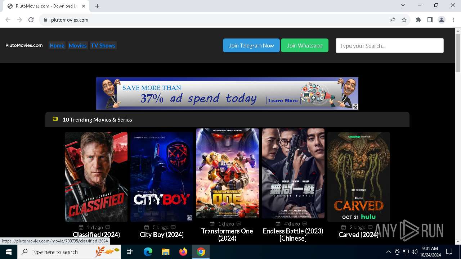Open the Carved movie poster

click(359, 177)
